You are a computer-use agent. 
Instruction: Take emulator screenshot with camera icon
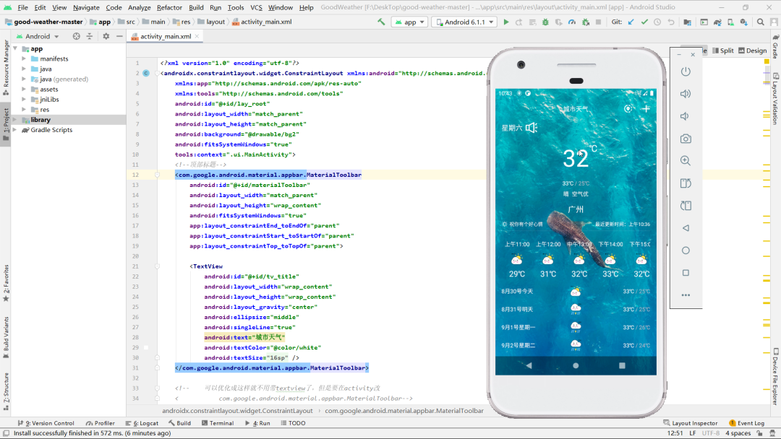point(686,139)
